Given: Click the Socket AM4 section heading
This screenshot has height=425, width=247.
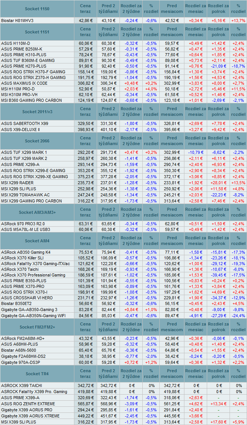Looking at the screenshot, I should [x=37, y=241].
